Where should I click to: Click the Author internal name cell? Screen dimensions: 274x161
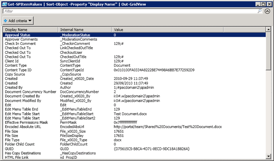pos(66,87)
